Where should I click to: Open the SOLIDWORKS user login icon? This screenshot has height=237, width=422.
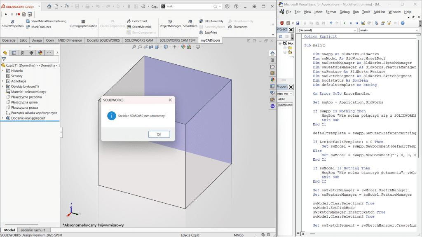(x=227, y=7)
